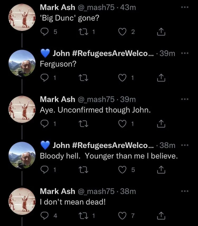Share the 'Big Dunc' gone? tweet
198x226 pixels.
[161, 32]
